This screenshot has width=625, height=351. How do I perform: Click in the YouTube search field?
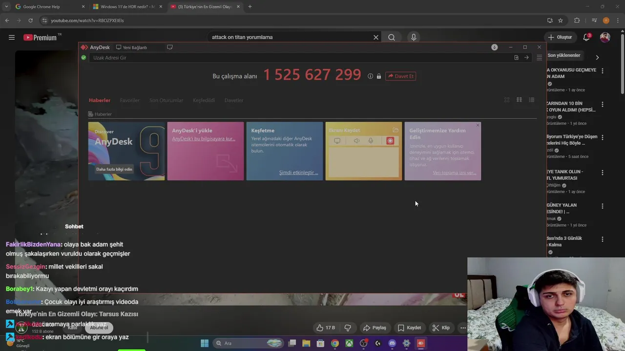coord(291,37)
